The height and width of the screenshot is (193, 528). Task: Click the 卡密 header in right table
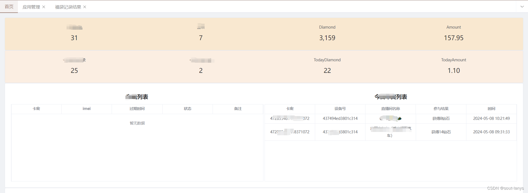290,109
